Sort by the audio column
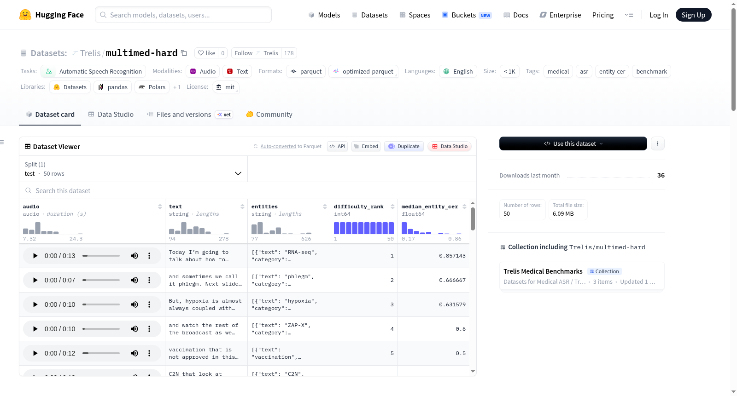The image size is (737, 396). coord(160,207)
